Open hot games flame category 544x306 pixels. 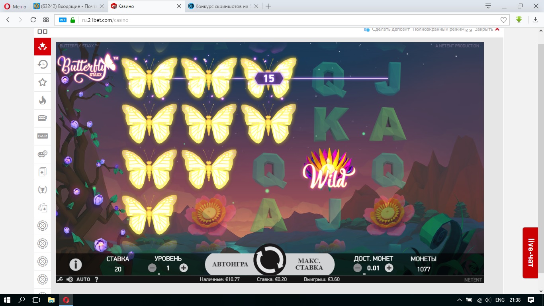43,100
